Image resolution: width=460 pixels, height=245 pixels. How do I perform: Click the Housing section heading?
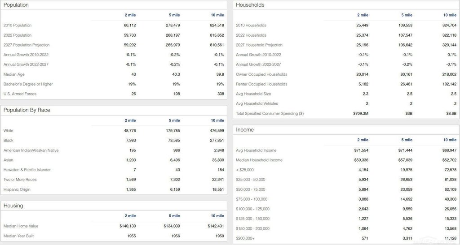coord(13,206)
